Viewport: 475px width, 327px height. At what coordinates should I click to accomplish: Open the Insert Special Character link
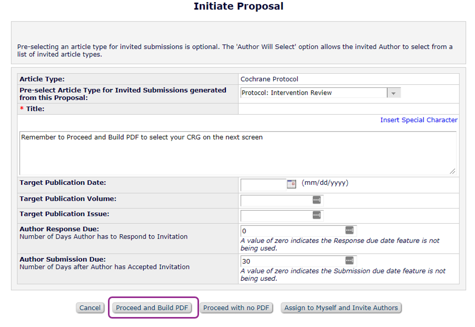pos(419,120)
